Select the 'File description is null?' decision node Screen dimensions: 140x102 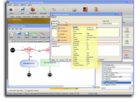pyautogui.click(x=29, y=50)
